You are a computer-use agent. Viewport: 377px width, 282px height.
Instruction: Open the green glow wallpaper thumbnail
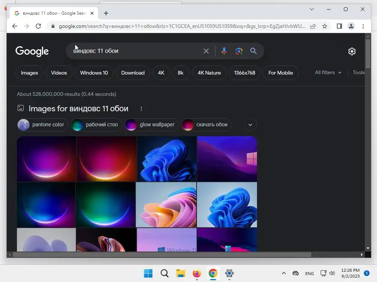coord(106,205)
